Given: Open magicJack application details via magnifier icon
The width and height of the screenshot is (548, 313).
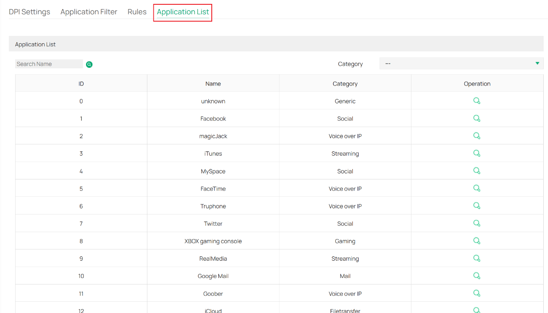Looking at the screenshot, I should click(477, 135).
